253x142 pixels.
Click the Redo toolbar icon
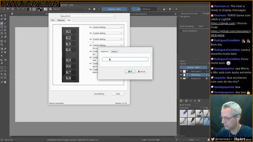coord(23,9)
